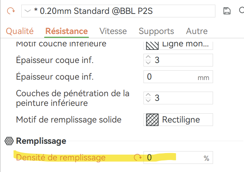Screen dimensions: 244x172
Task: Open the Supports tab
Action: [x=156, y=31]
